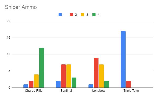This screenshot has width=158, height=97.
Task: Select the Sniper Ammo chart title
Action: coord(21,7)
